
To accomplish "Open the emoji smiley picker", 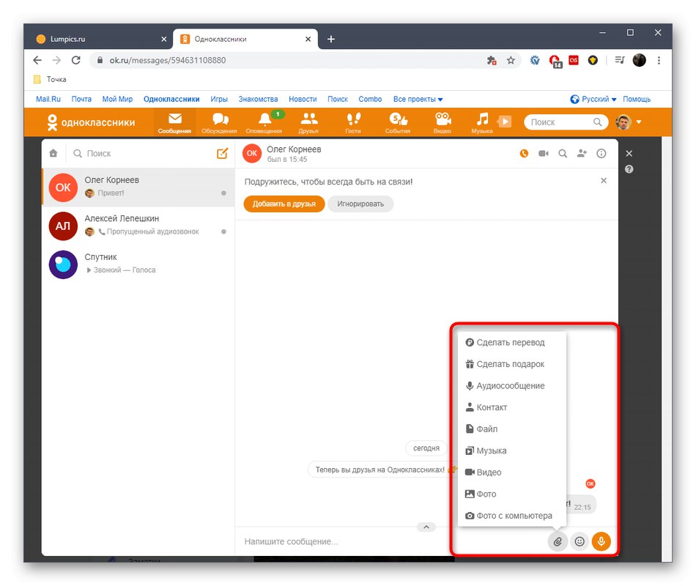I will point(580,541).
